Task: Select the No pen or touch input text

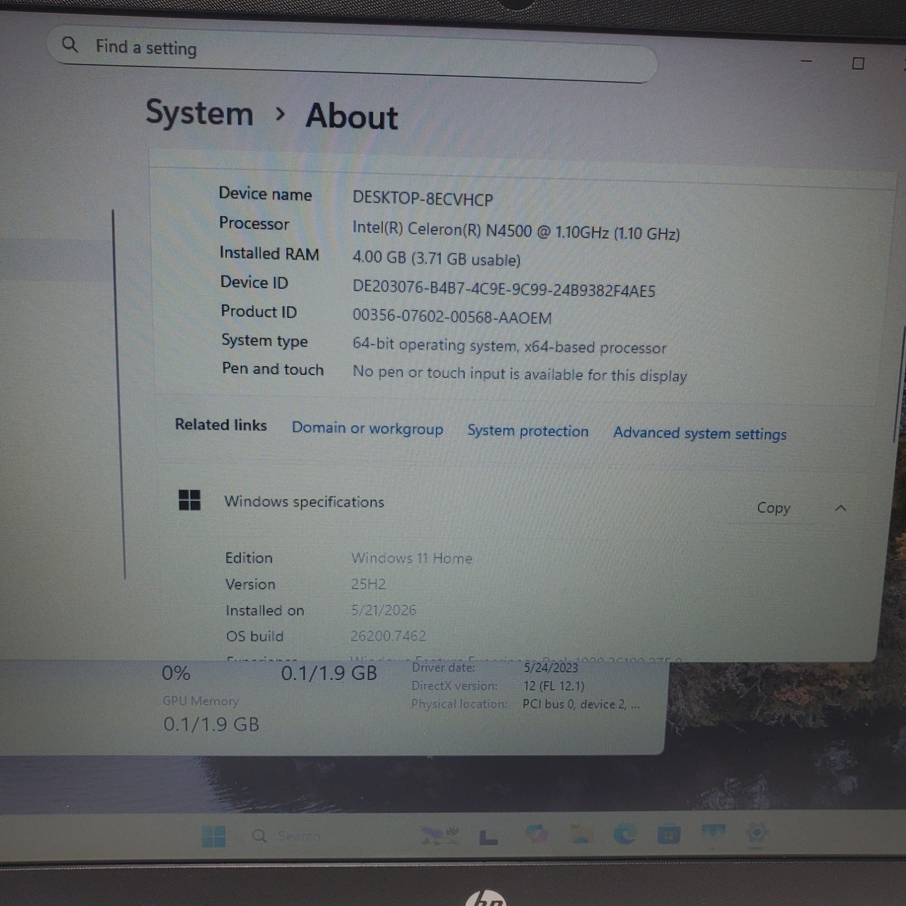Action: 519,374
